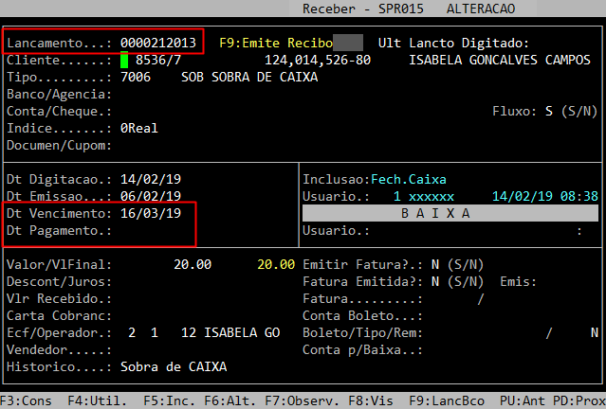Click the Dt Vencimento date 16/03/19

tap(151, 213)
